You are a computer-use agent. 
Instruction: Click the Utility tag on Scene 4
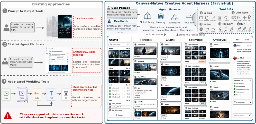pos(164,116)
